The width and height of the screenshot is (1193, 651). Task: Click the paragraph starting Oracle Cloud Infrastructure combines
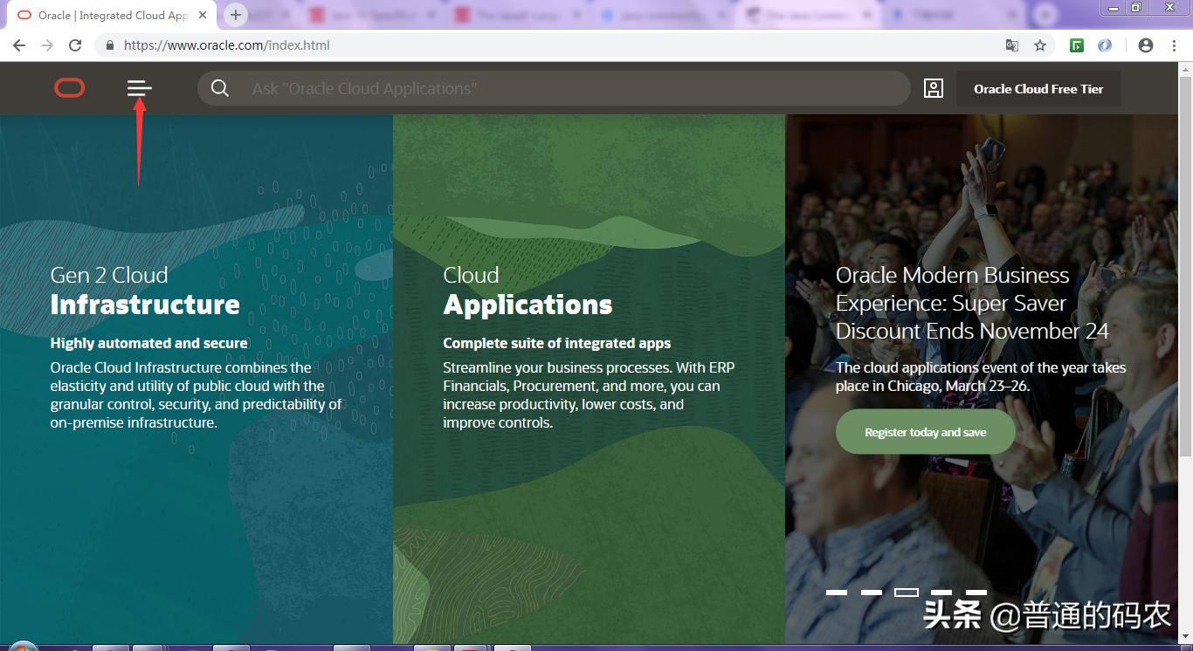[196, 395]
